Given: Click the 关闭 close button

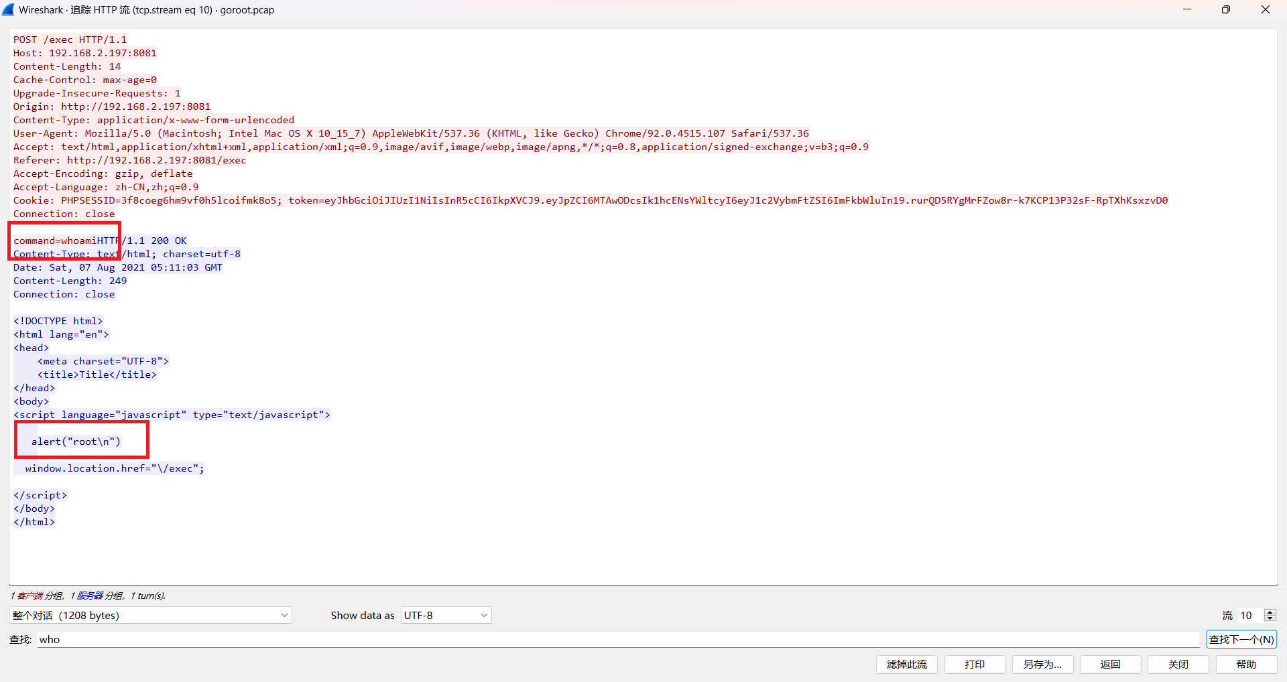Looking at the screenshot, I should (x=1178, y=665).
